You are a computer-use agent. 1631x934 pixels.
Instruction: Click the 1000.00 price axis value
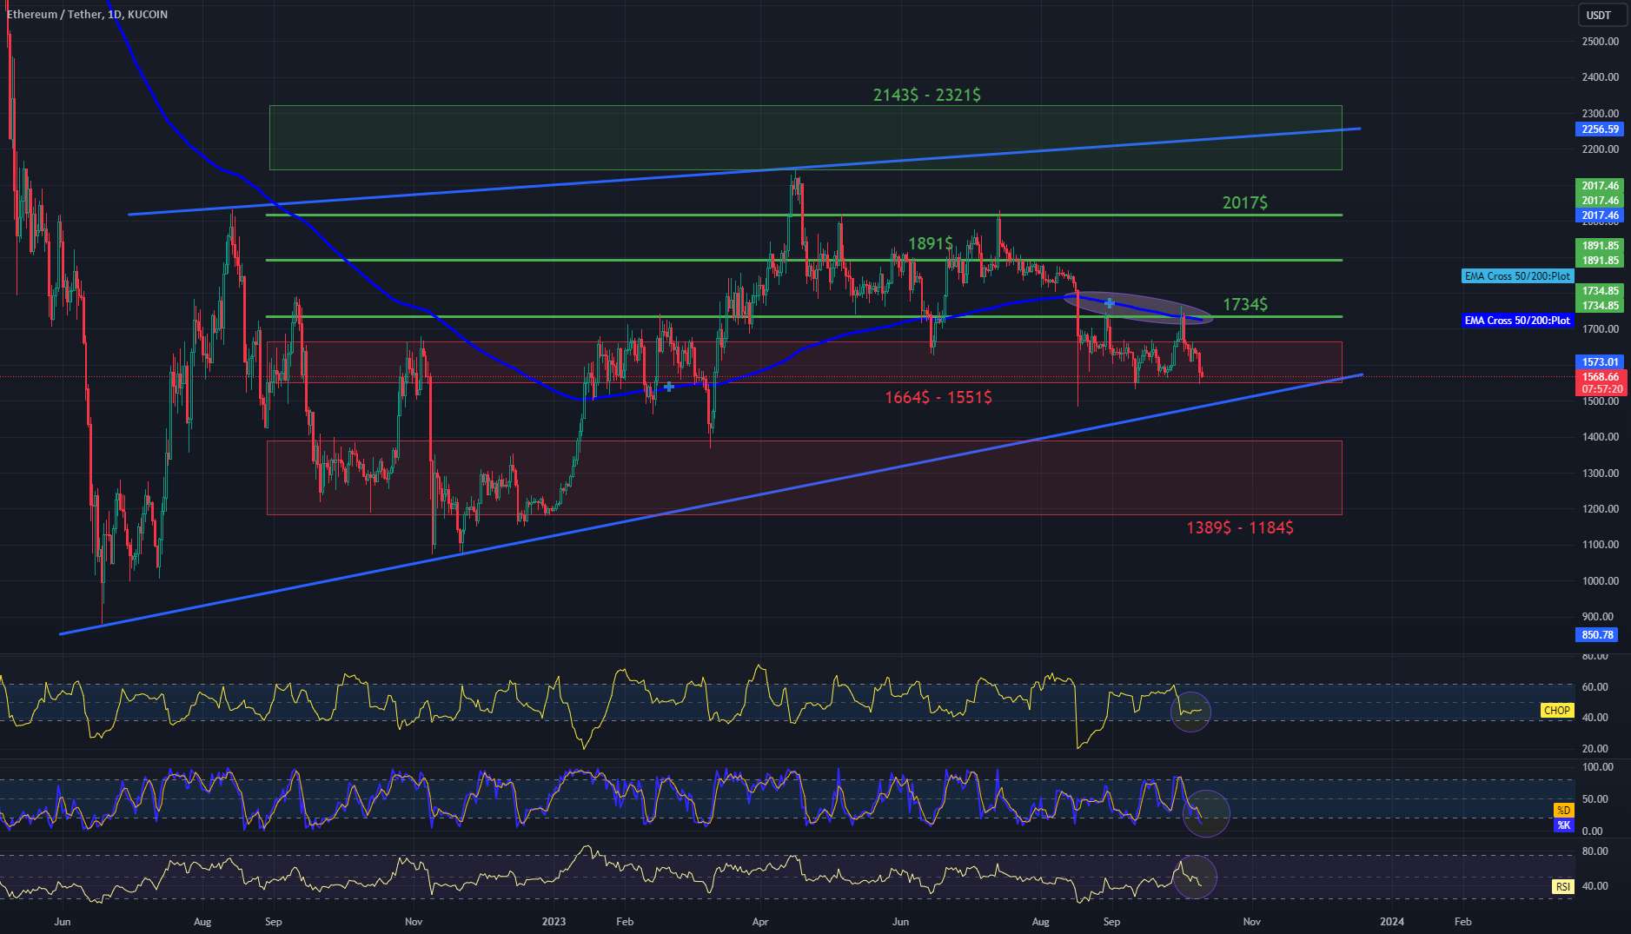[x=1601, y=581]
